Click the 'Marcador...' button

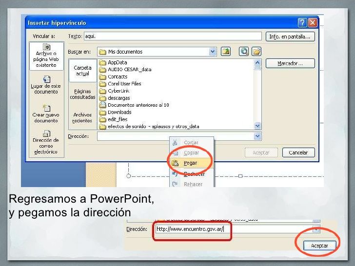click(x=290, y=63)
